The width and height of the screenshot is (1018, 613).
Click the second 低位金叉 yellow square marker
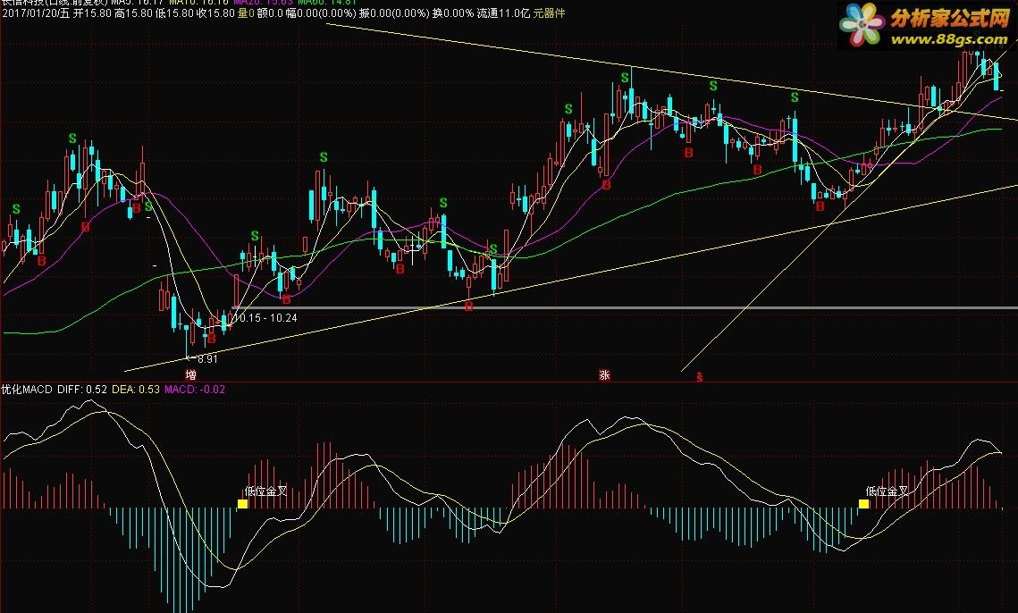pyautogui.click(x=864, y=504)
